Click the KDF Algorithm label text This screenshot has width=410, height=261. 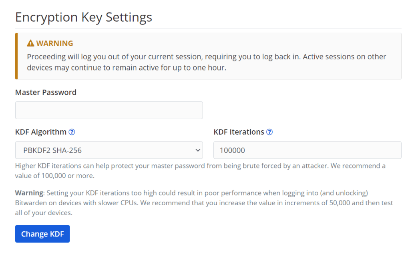tap(41, 132)
